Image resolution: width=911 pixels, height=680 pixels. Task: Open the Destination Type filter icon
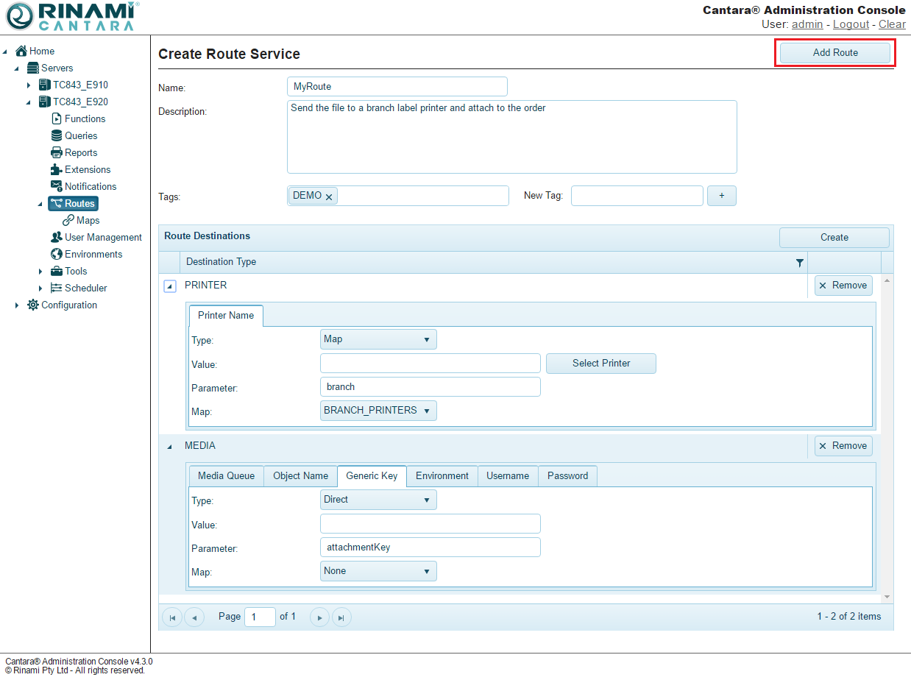point(800,262)
